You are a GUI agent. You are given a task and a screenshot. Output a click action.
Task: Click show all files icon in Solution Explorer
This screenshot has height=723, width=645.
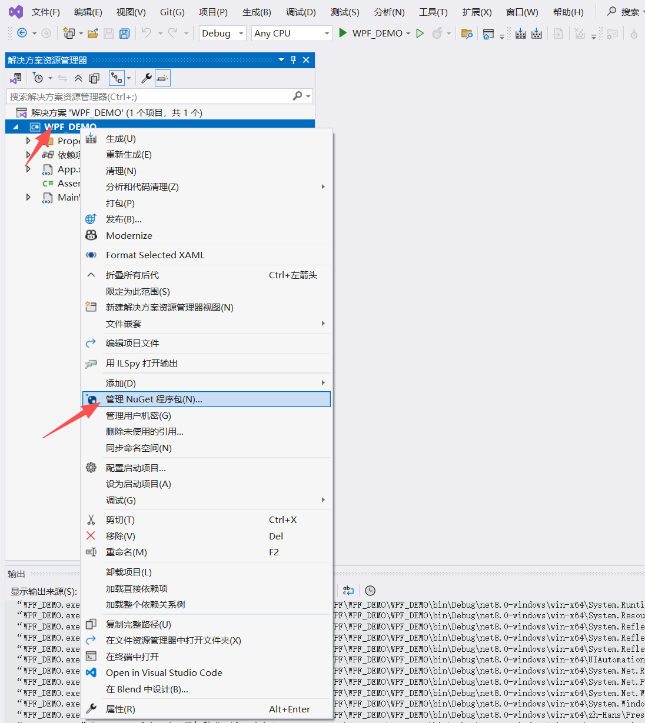click(94, 78)
